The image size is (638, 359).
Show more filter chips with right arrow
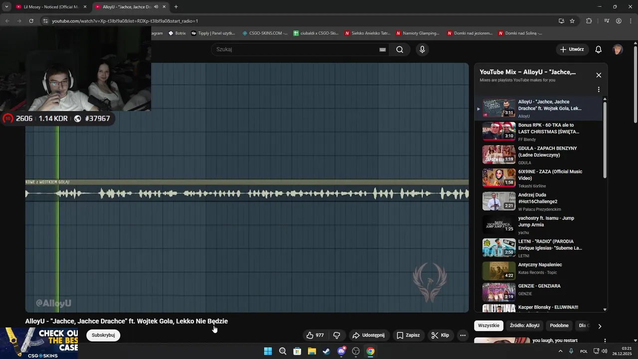point(600,326)
